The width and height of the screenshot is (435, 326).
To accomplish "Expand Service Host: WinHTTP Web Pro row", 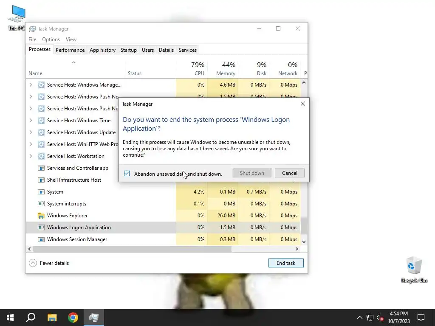I will tap(31, 144).
